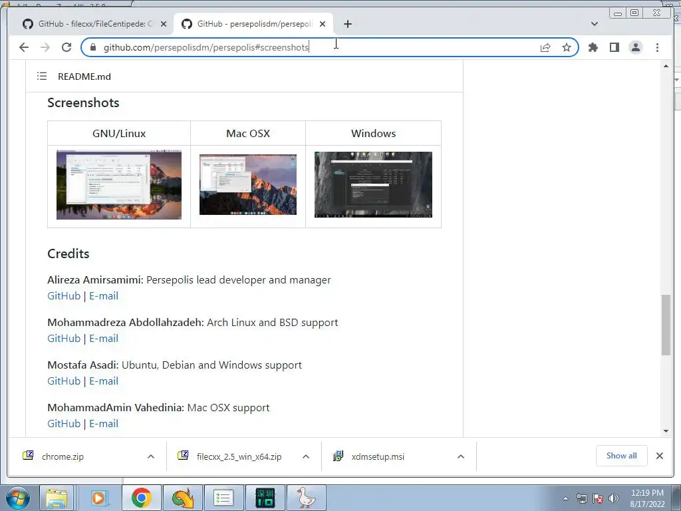Expand the tab search chevron

coord(595,24)
